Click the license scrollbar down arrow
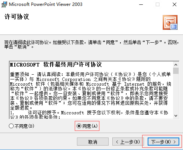 pyautogui.click(x=176, y=116)
